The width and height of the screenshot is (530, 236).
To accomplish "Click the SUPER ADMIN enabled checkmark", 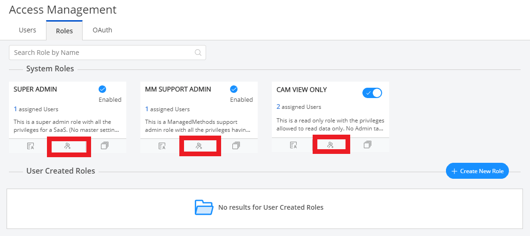I will pyautogui.click(x=102, y=89).
